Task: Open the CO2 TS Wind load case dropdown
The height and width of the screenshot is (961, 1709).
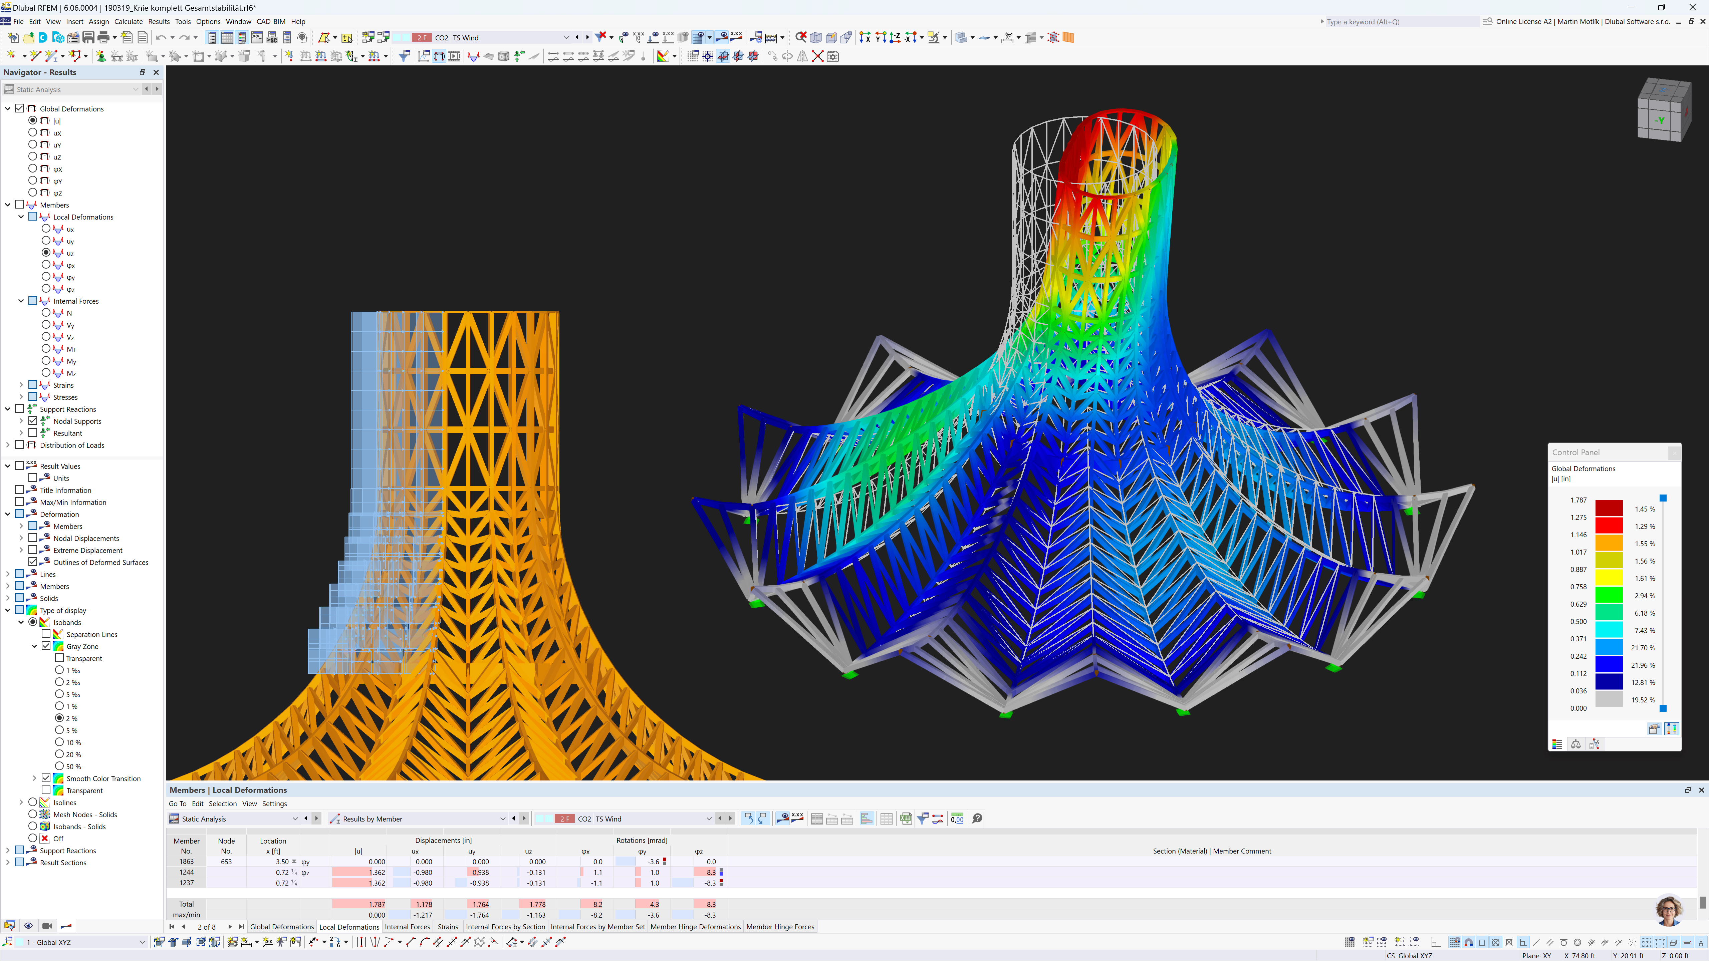Action: tap(566, 37)
